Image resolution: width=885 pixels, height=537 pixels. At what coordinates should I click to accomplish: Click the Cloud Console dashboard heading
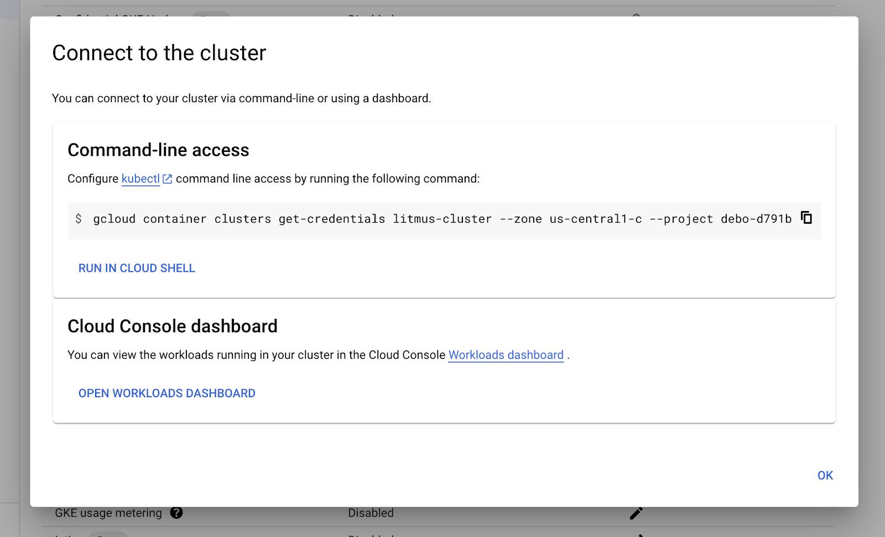point(172,326)
